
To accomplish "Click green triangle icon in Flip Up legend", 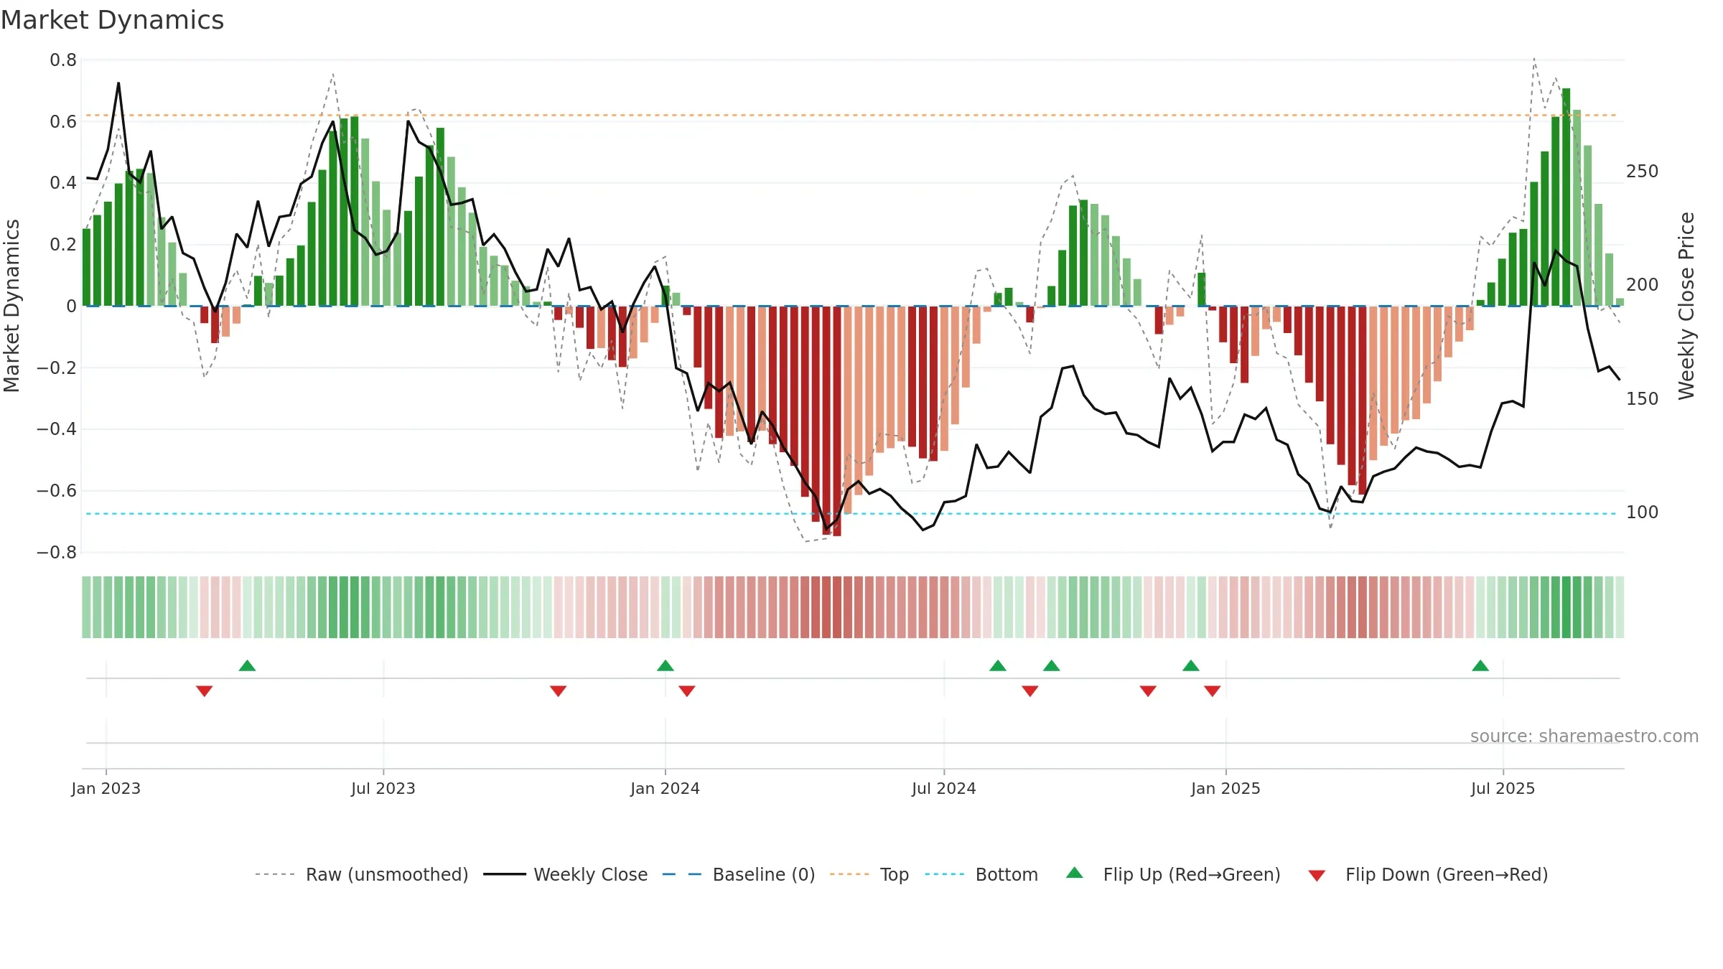I will point(1075,873).
